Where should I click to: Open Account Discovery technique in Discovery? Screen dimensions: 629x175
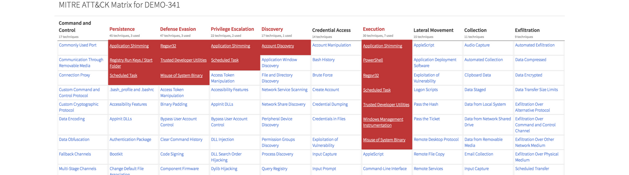[x=277, y=46]
